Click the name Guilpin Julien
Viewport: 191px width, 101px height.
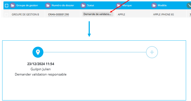pyautogui.click(x=41, y=69)
